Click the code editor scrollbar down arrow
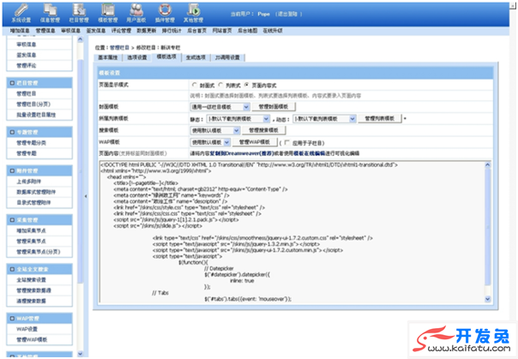 [x=488, y=299]
